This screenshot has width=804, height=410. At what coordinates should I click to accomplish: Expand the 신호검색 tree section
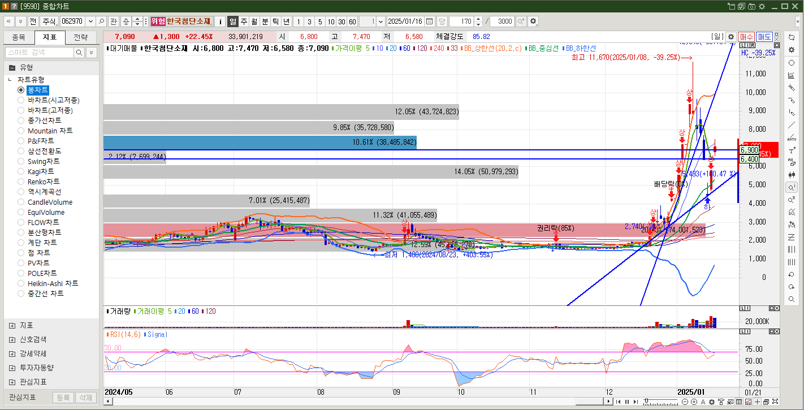pyautogui.click(x=12, y=339)
